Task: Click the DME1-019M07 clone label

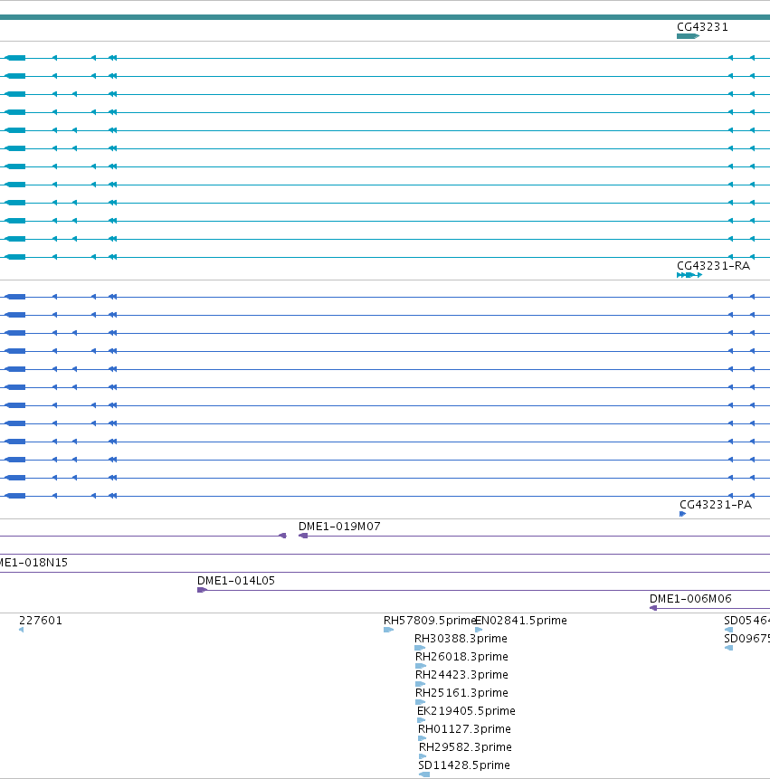Action: 339,527
